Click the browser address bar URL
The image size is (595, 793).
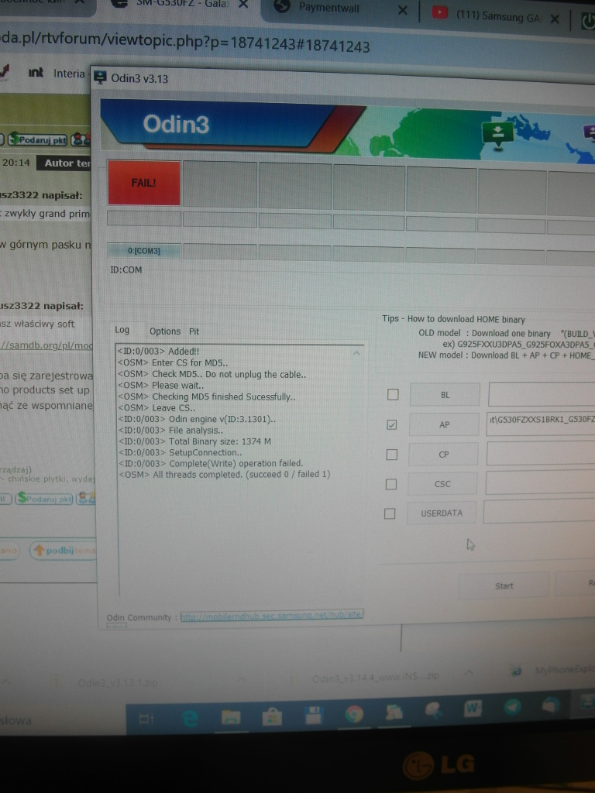click(x=185, y=44)
